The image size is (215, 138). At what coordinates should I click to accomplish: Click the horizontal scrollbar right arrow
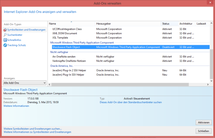click(208, 85)
